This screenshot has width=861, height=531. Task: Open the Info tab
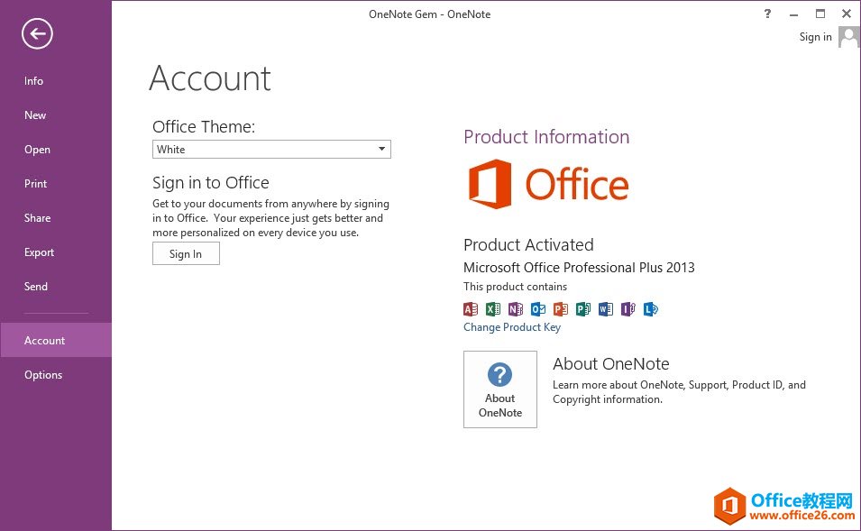click(34, 81)
